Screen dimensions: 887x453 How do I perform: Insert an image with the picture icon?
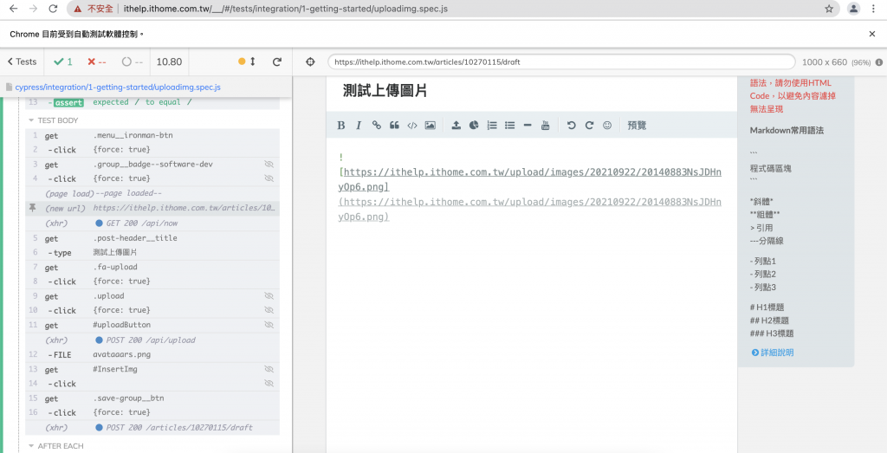430,126
